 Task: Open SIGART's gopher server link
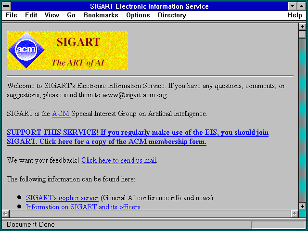(x=62, y=198)
